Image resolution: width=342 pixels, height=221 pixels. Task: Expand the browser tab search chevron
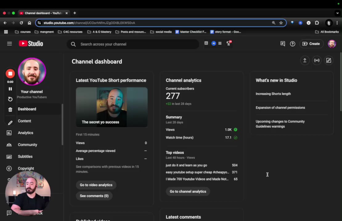coord(337,13)
